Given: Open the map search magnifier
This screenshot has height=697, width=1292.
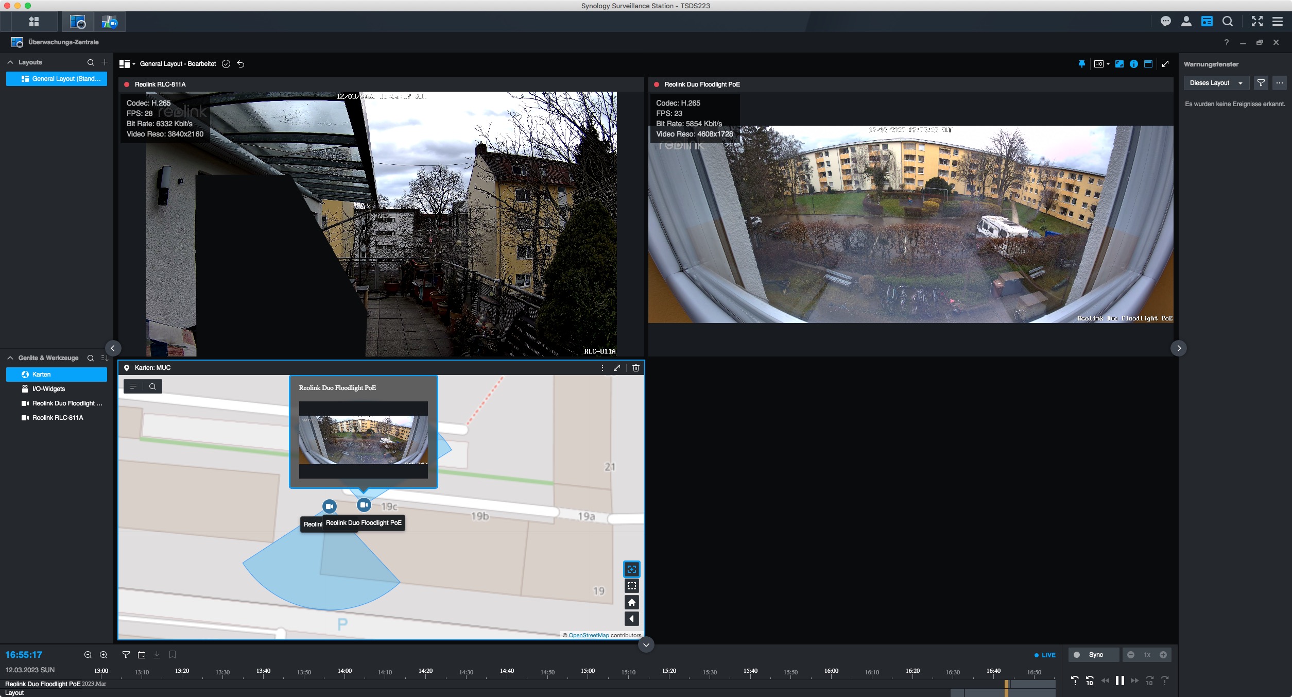Looking at the screenshot, I should pos(152,386).
